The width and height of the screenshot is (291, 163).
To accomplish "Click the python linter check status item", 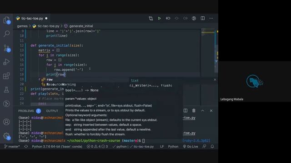I will point(120,147).
